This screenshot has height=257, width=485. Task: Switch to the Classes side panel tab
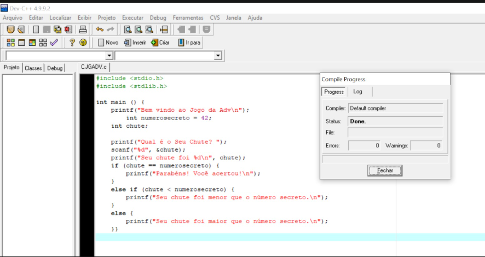(33, 68)
